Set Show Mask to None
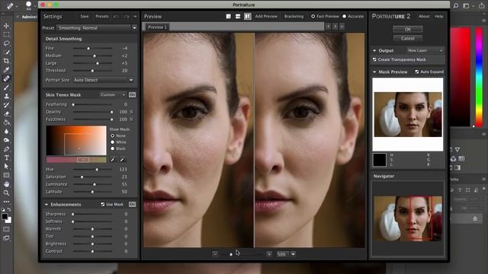Screen dimensions: 488x274 coord(112,135)
